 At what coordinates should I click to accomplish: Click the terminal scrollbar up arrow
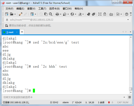tap(131, 37)
